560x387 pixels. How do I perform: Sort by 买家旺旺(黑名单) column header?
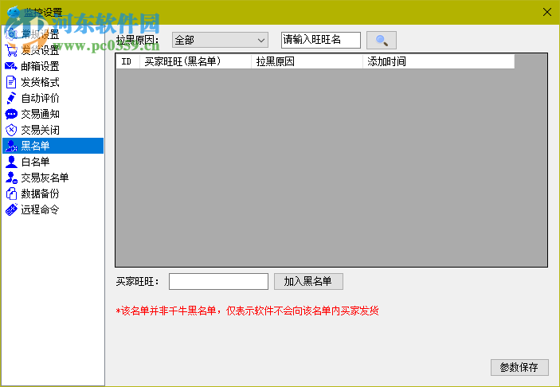coord(195,61)
